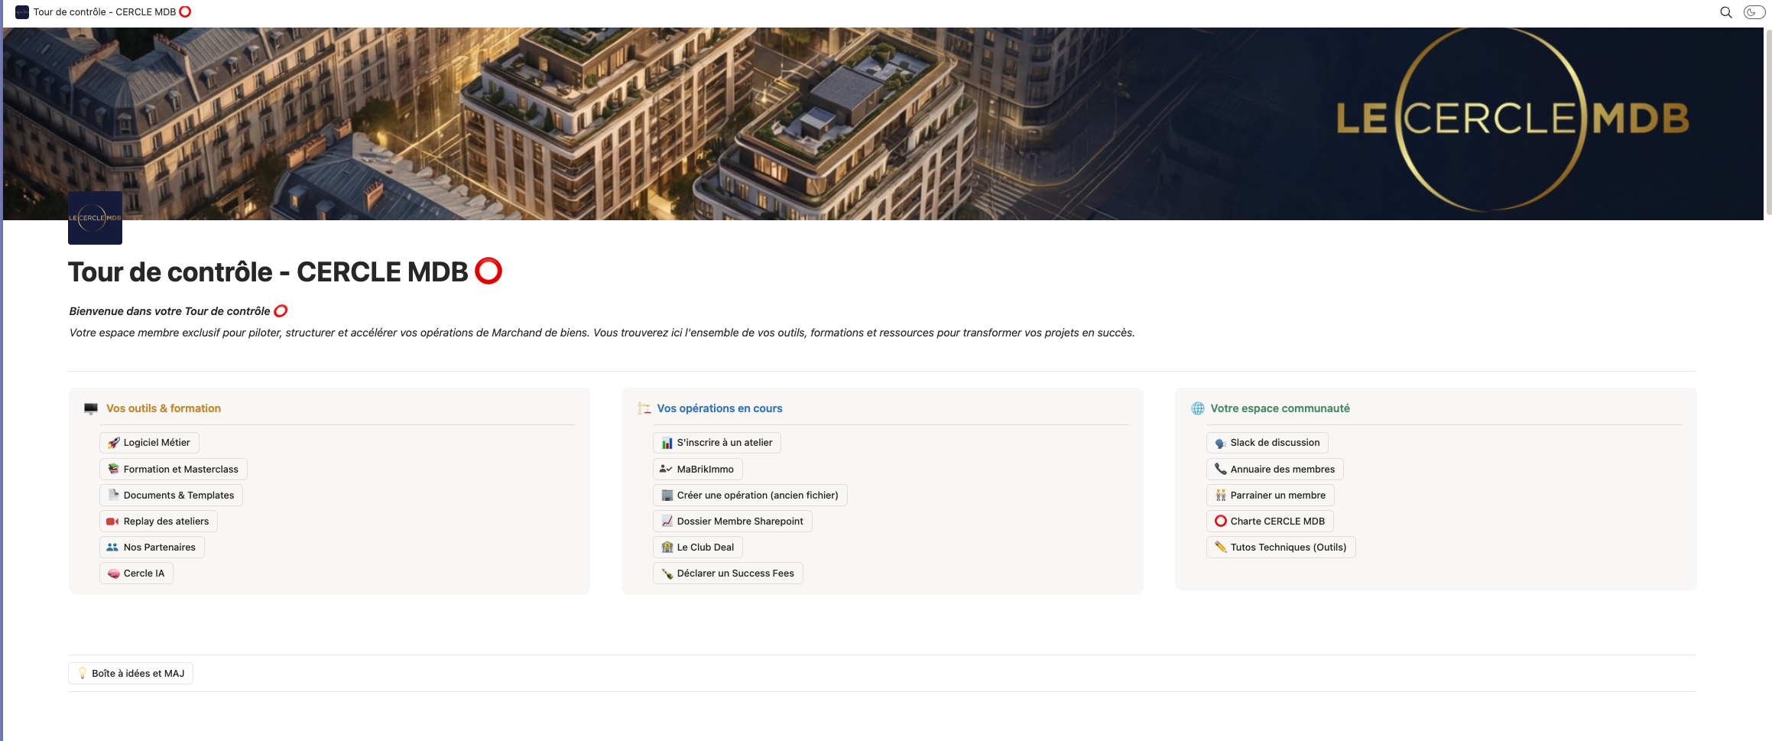The width and height of the screenshot is (1772, 741).
Task: Toggle dark mode switch
Action: [x=1754, y=12]
